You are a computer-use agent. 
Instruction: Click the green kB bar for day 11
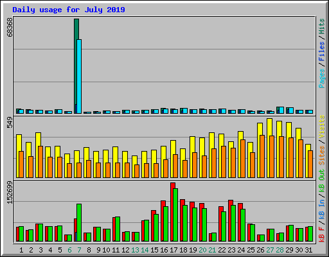[x=118, y=229]
